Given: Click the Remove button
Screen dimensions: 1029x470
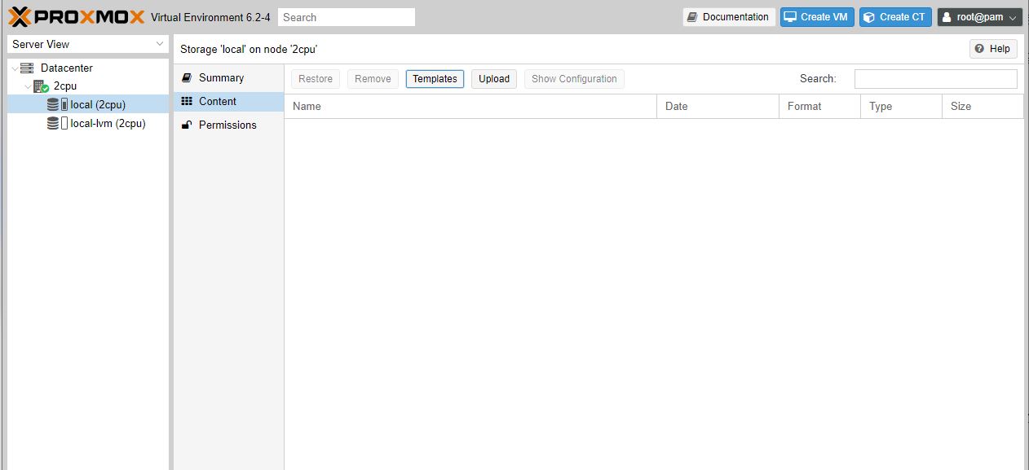Looking at the screenshot, I should click(x=373, y=79).
